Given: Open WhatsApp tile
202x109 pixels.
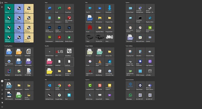Looking at the screenshot, I should [130, 96].
